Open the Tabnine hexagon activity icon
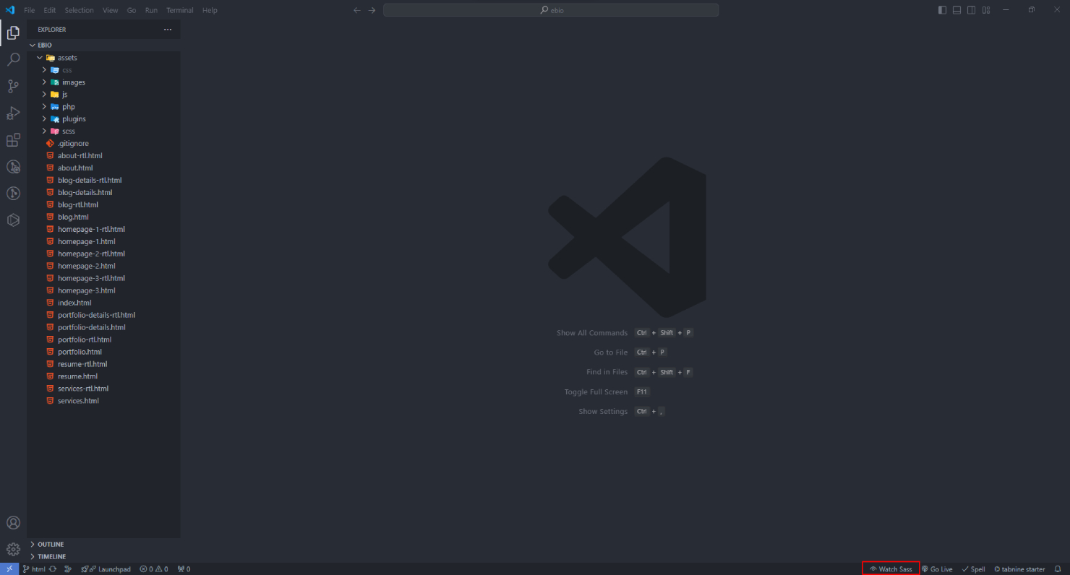This screenshot has width=1070, height=575. pos(13,220)
